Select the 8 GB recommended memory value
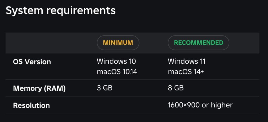This screenshot has height=122, width=268. coord(176,88)
